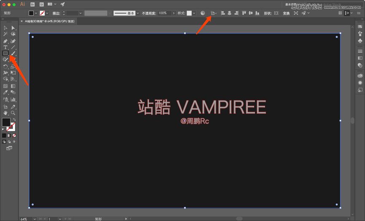This screenshot has width=365, height=221.
Task: Open the stroke color dropdown in control bar
Action: [47, 13]
